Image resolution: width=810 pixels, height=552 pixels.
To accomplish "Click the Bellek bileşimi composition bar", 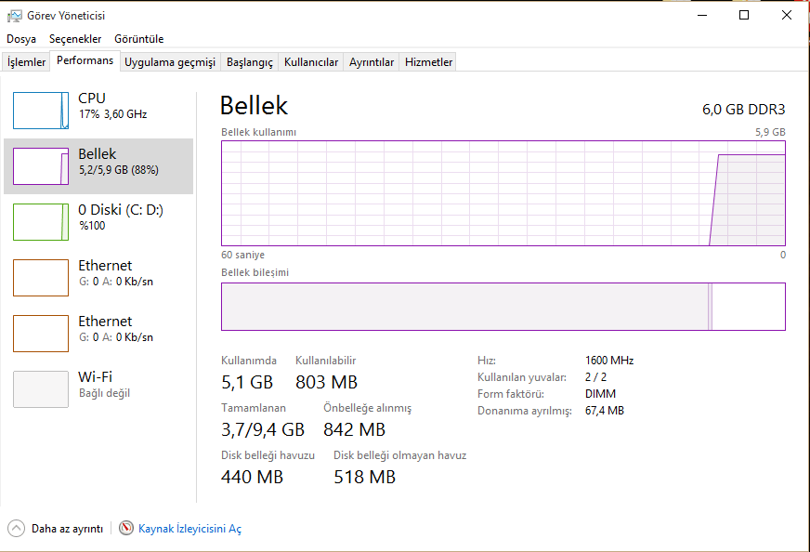I will tap(503, 307).
